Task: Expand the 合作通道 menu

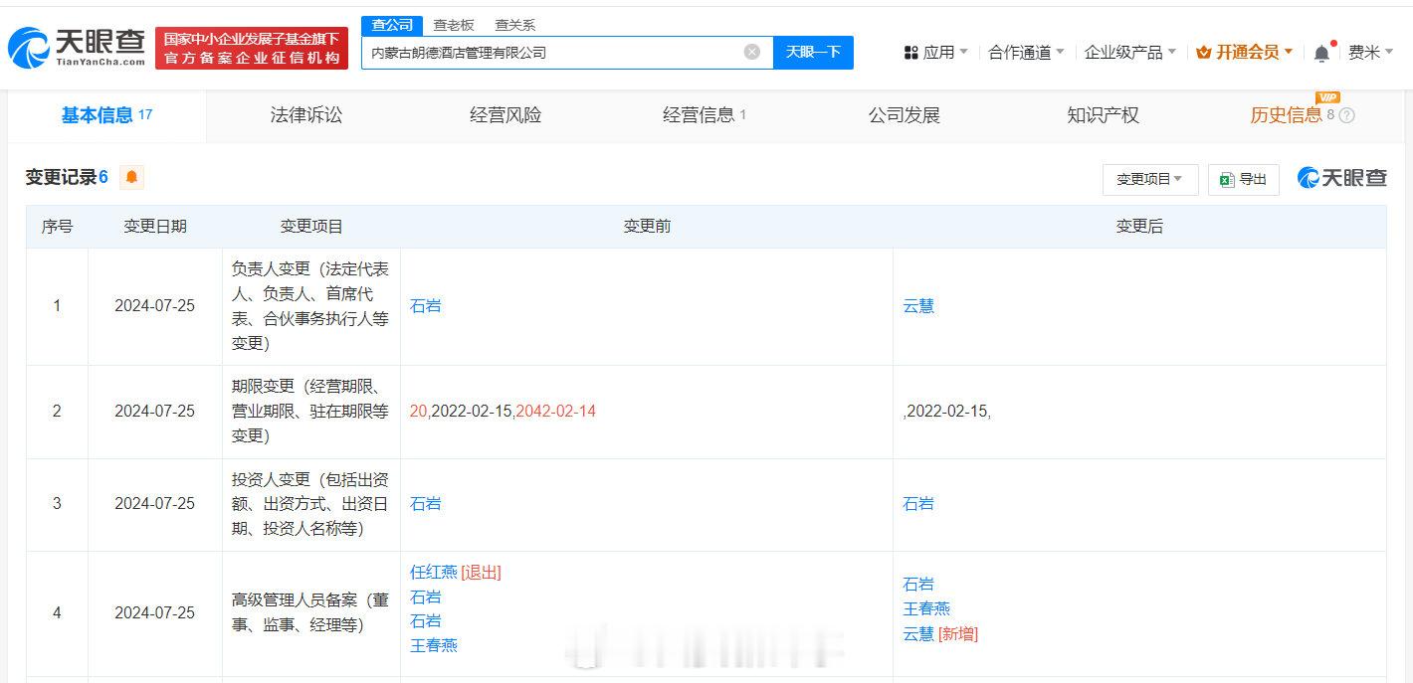Action: pyautogui.click(x=1026, y=53)
